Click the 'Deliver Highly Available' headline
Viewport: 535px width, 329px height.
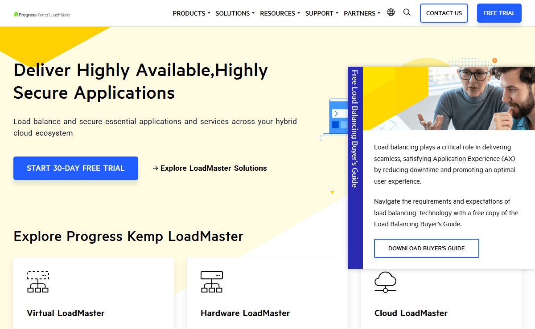click(140, 81)
